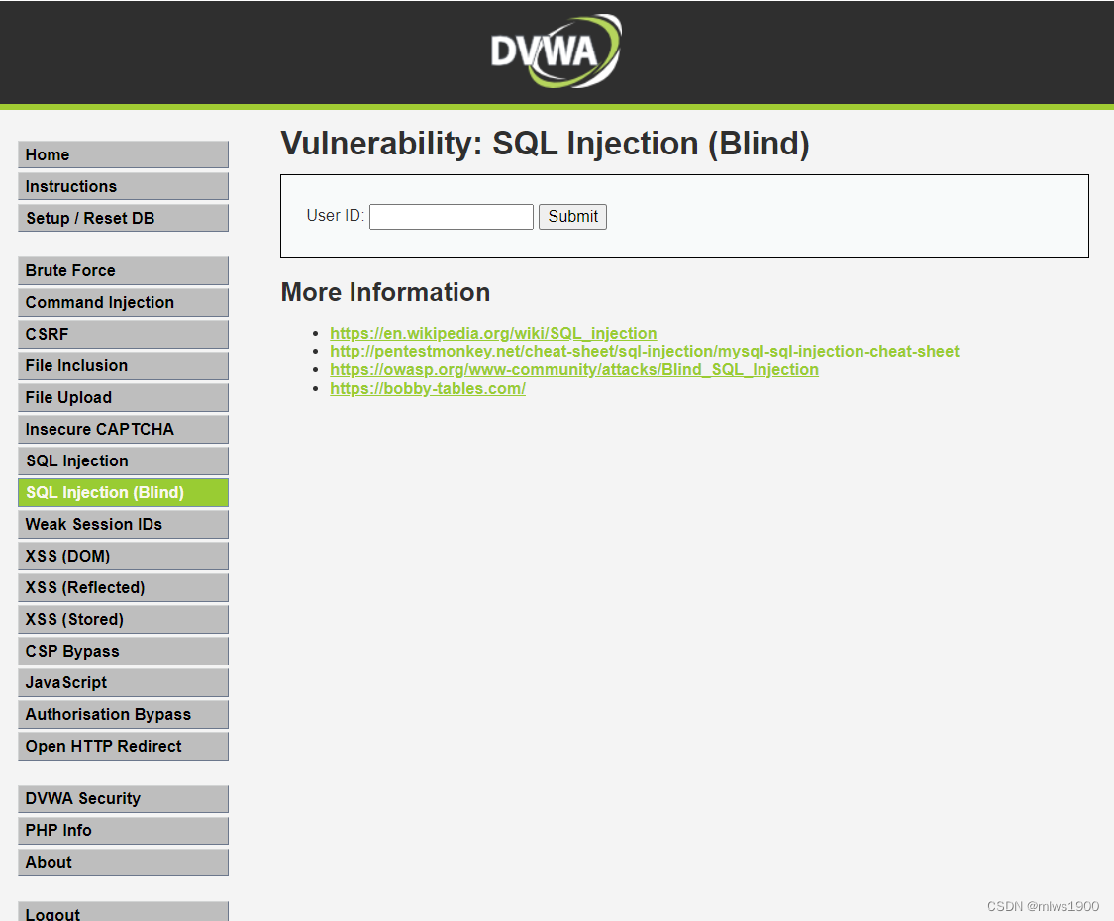This screenshot has width=1114, height=921.
Task: Open the Brute Force module
Action: click(123, 270)
